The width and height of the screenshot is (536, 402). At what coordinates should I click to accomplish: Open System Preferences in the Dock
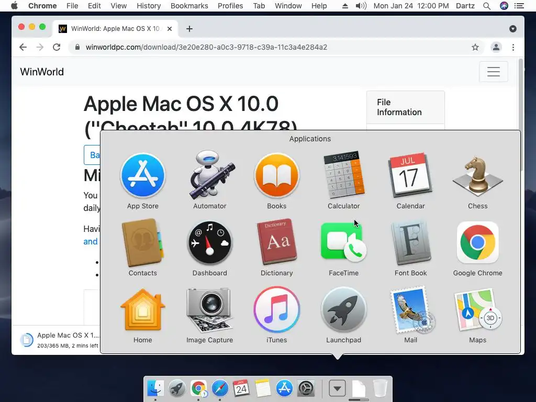point(306,388)
